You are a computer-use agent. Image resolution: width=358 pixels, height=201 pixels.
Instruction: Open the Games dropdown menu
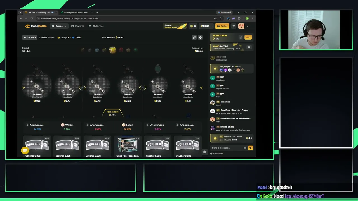[x=59, y=26]
